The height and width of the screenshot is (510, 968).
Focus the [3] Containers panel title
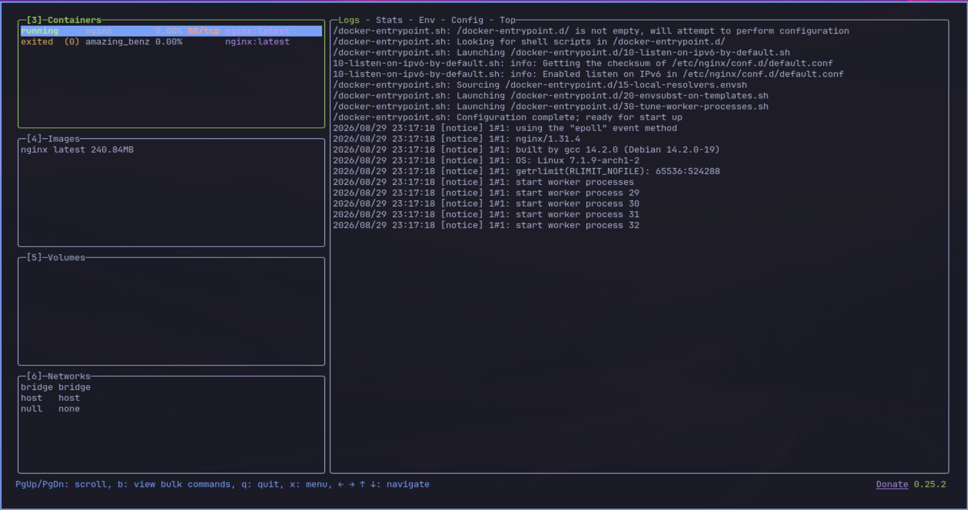(x=64, y=20)
